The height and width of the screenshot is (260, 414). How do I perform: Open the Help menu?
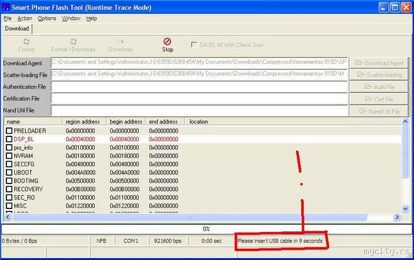click(91, 18)
